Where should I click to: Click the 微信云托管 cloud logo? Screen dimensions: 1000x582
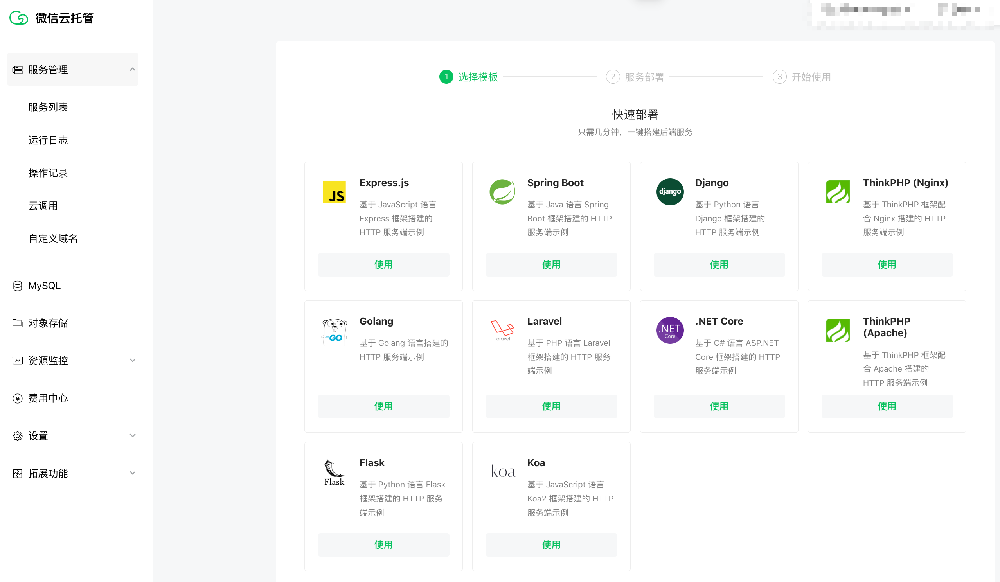point(19,18)
